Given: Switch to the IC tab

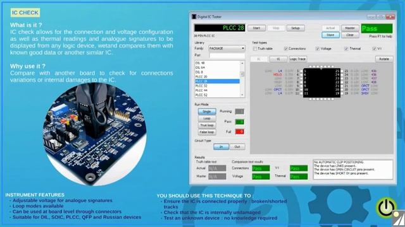Looking at the screenshot, I should [x=259, y=59].
